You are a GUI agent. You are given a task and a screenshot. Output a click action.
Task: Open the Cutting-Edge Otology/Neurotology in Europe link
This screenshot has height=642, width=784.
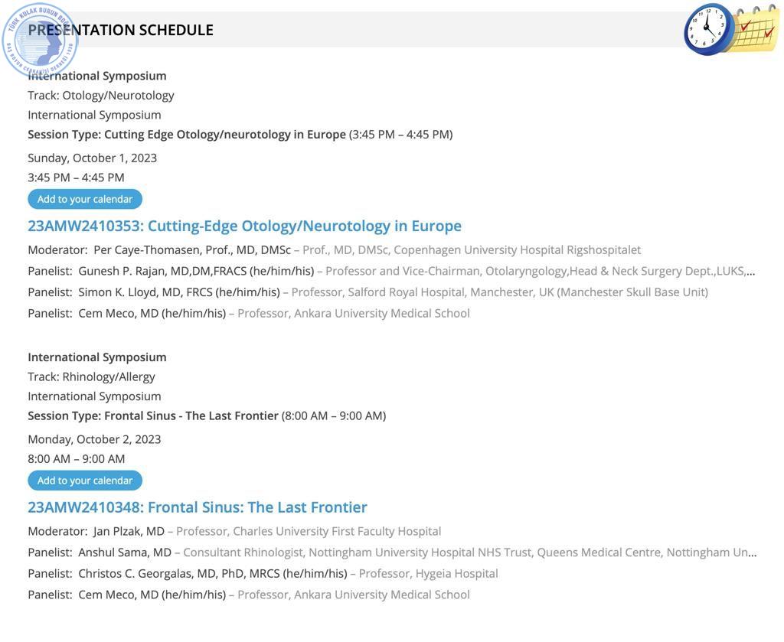[x=244, y=226]
